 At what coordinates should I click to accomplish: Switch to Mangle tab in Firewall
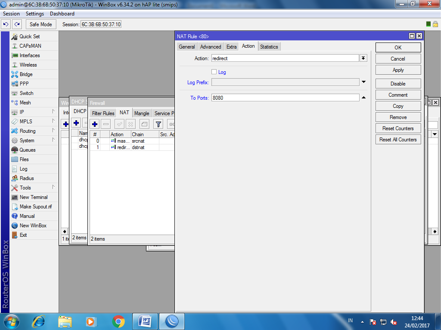[142, 113]
